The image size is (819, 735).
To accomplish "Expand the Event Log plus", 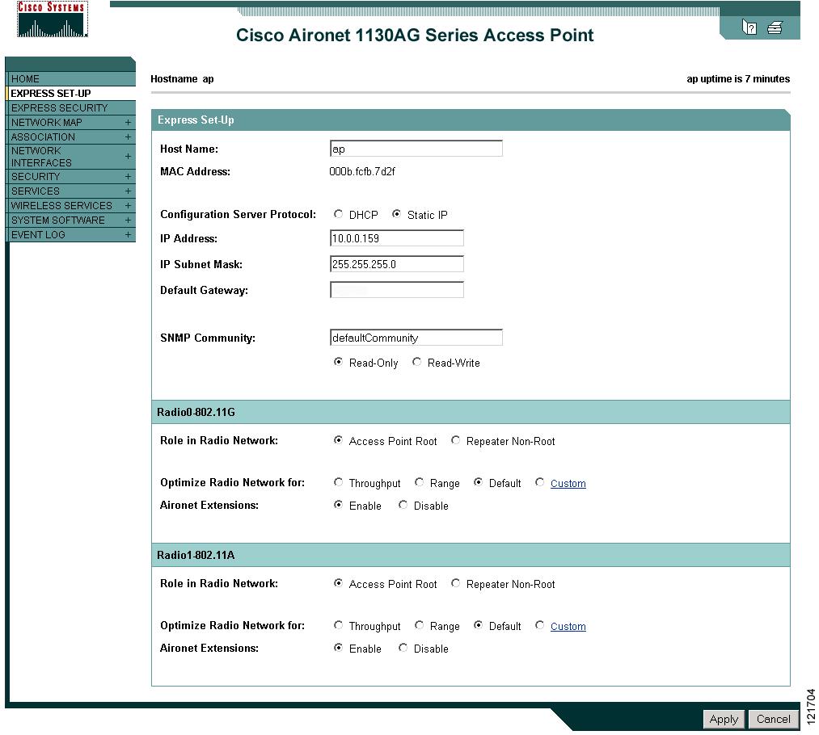I will [x=128, y=235].
